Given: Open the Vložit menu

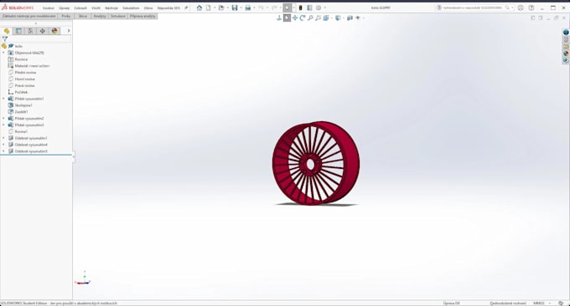Looking at the screenshot, I should [x=96, y=8].
